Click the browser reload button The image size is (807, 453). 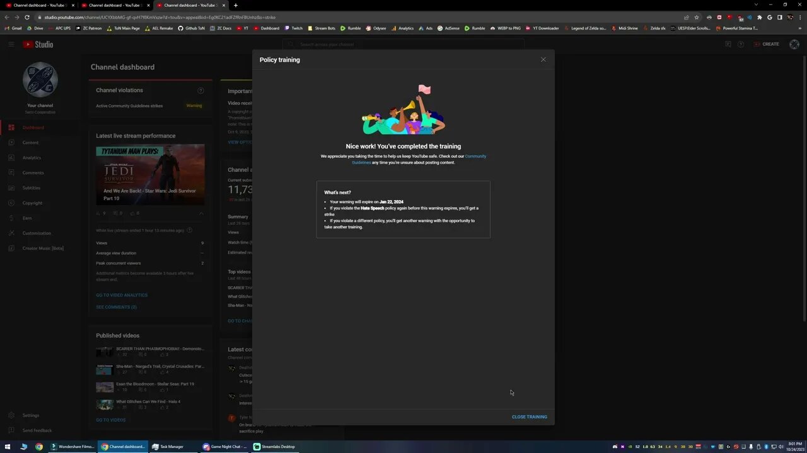(27, 17)
